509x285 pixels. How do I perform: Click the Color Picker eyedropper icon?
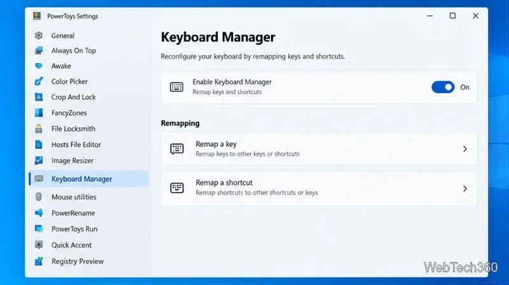(39, 81)
